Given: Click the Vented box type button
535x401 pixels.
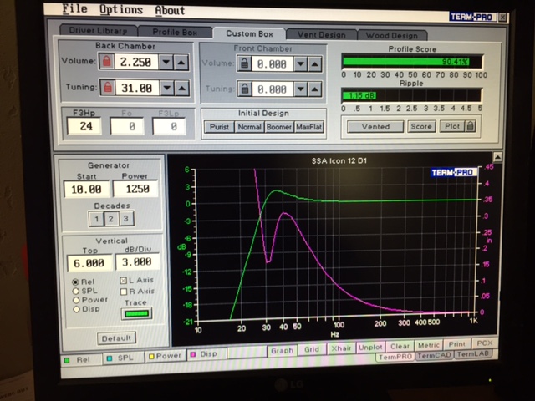Looking at the screenshot, I should (375, 126).
